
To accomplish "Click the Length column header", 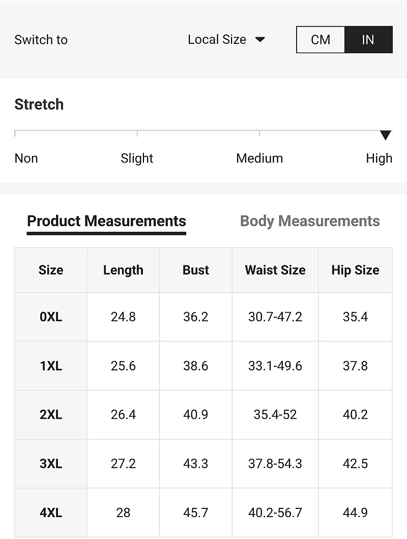I will click(123, 270).
